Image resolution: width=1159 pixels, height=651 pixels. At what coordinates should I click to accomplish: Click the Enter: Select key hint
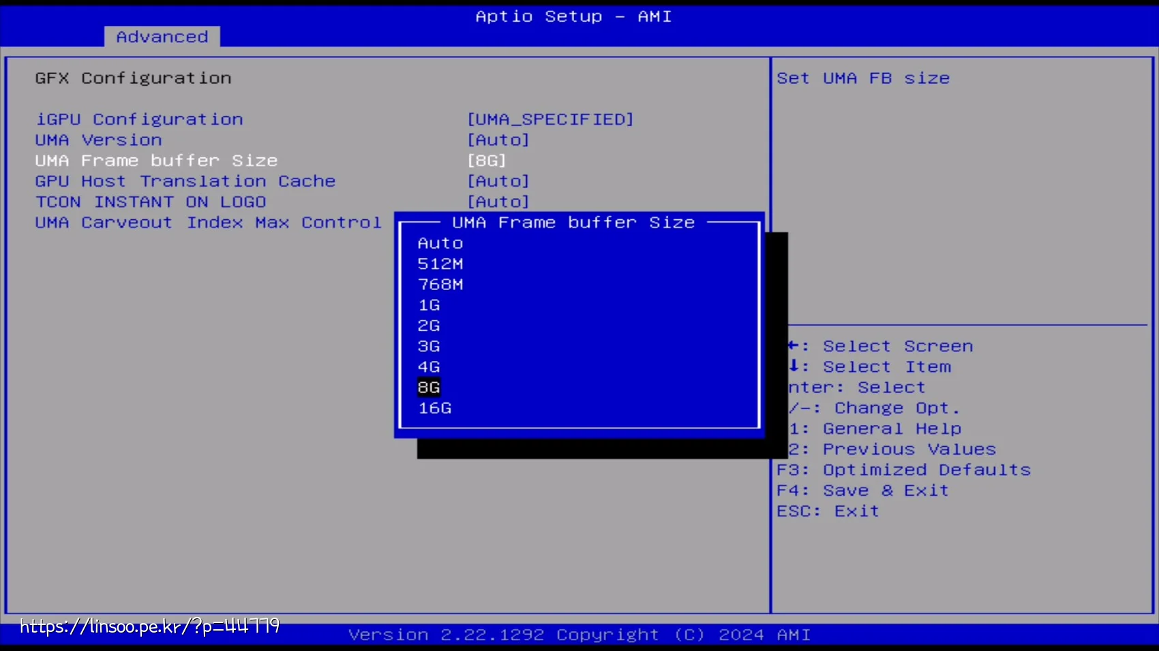pos(858,387)
